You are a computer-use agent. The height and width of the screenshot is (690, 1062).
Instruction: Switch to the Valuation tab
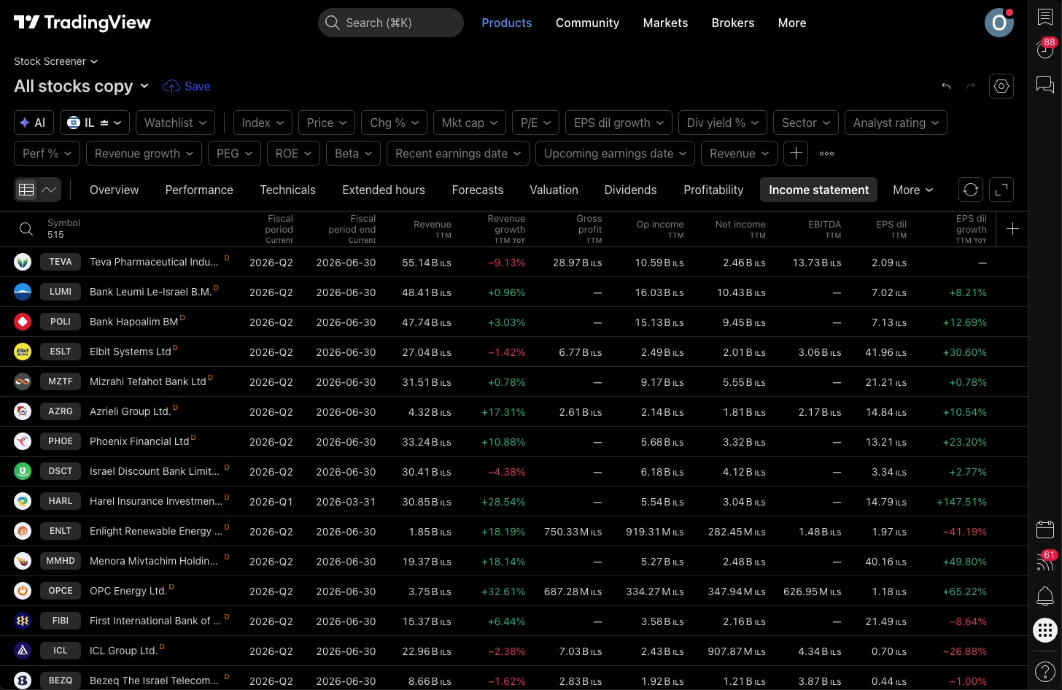(x=554, y=190)
